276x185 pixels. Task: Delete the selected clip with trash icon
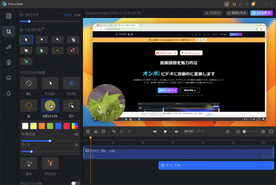pos(129,131)
